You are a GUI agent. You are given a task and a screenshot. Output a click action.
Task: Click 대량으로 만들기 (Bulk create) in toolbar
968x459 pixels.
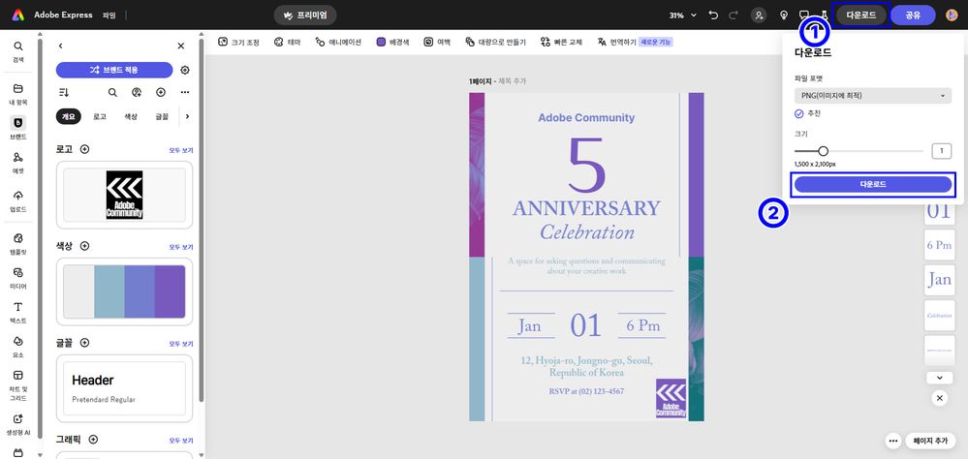click(495, 42)
